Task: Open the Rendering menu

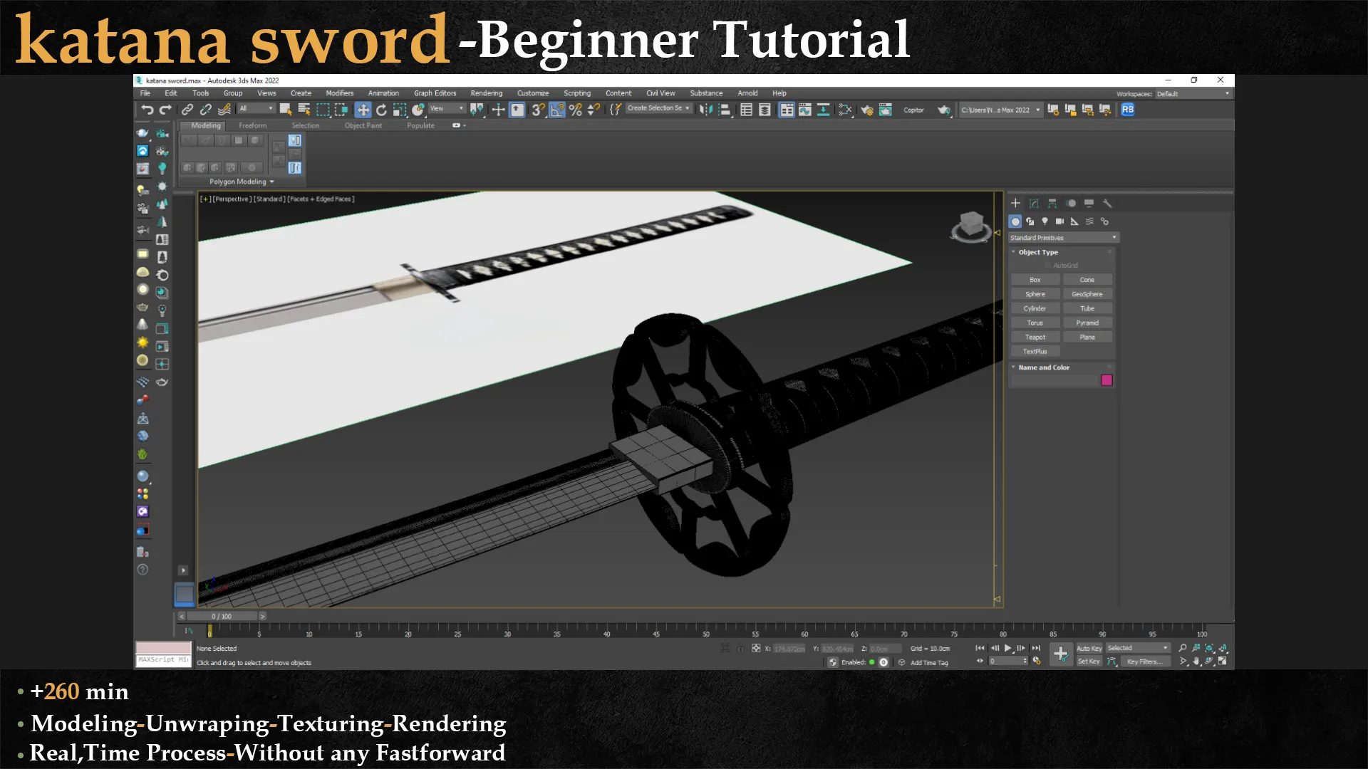Action: tap(487, 93)
